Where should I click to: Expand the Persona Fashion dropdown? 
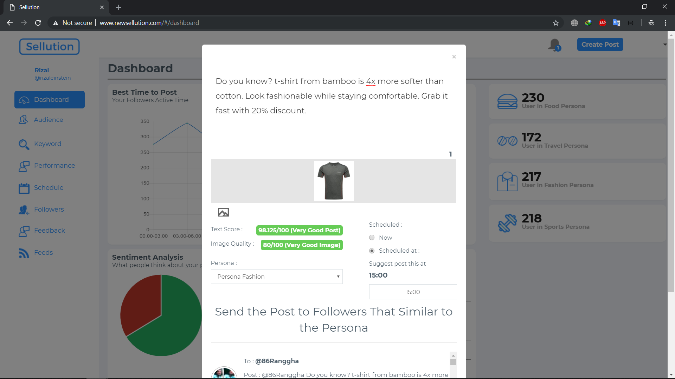pyautogui.click(x=277, y=277)
